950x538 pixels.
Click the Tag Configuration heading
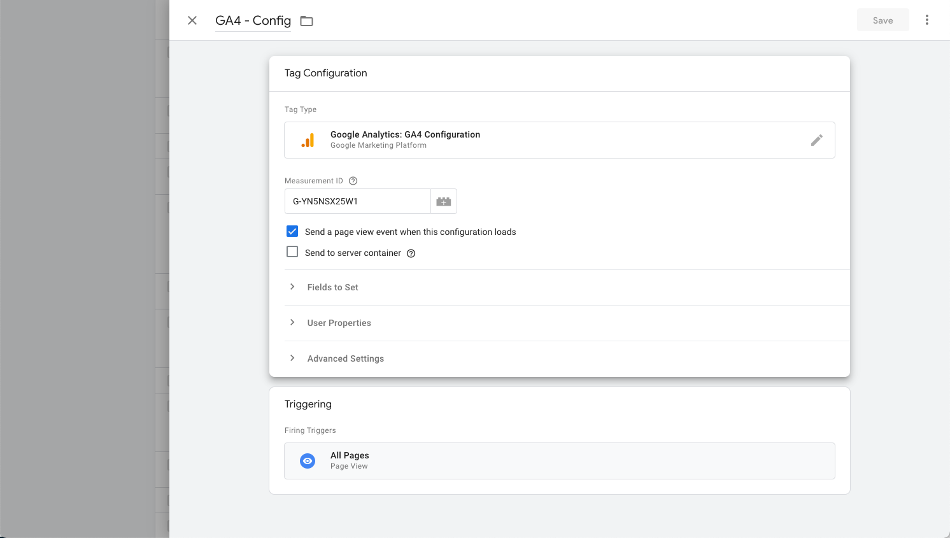click(x=326, y=73)
